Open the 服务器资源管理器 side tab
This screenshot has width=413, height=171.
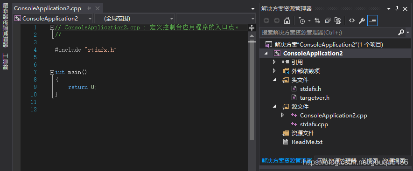[x=5, y=25]
